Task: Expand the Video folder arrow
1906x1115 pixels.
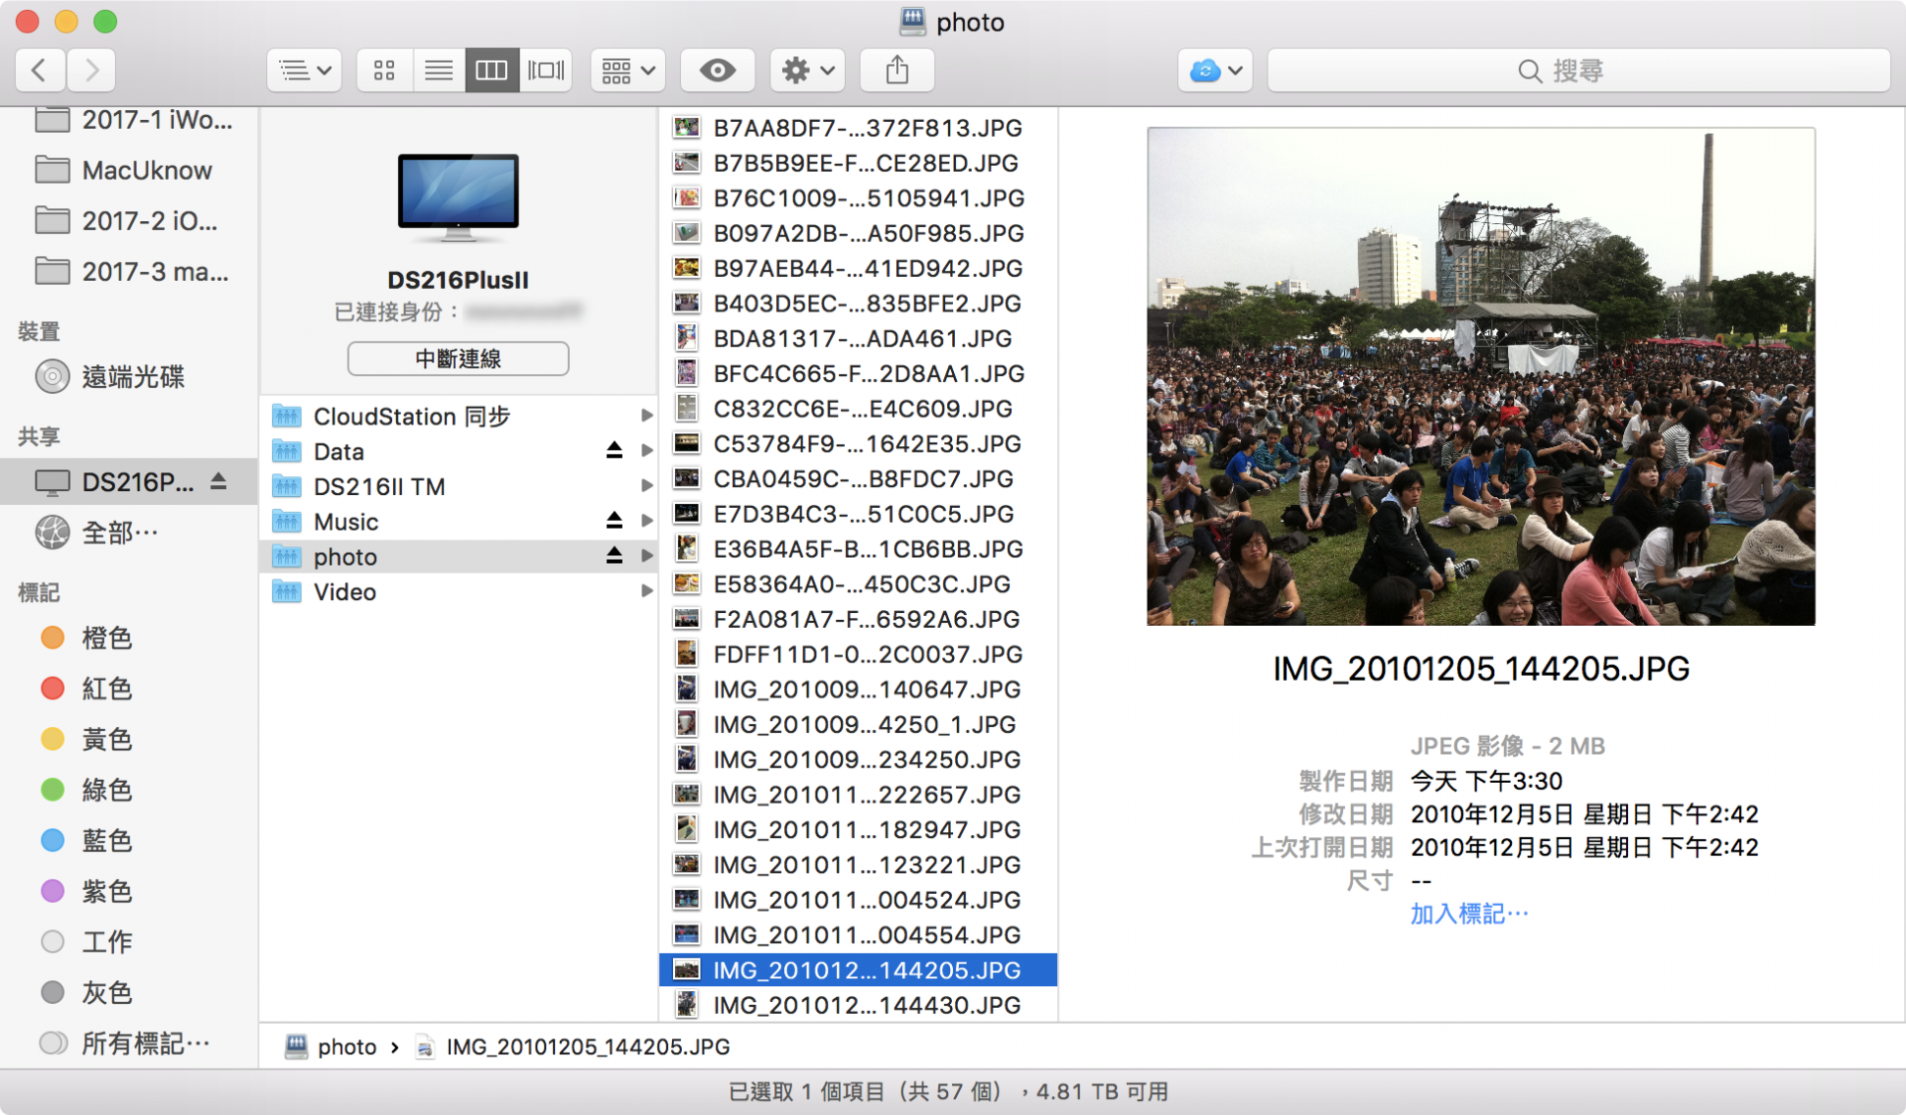Action: 646,591
